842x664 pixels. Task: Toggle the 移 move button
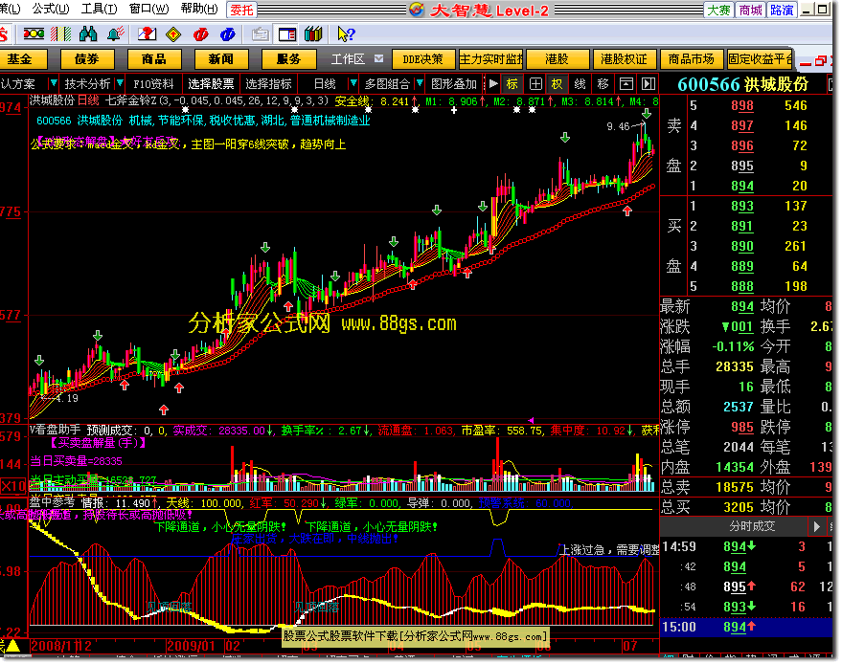coord(603,83)
